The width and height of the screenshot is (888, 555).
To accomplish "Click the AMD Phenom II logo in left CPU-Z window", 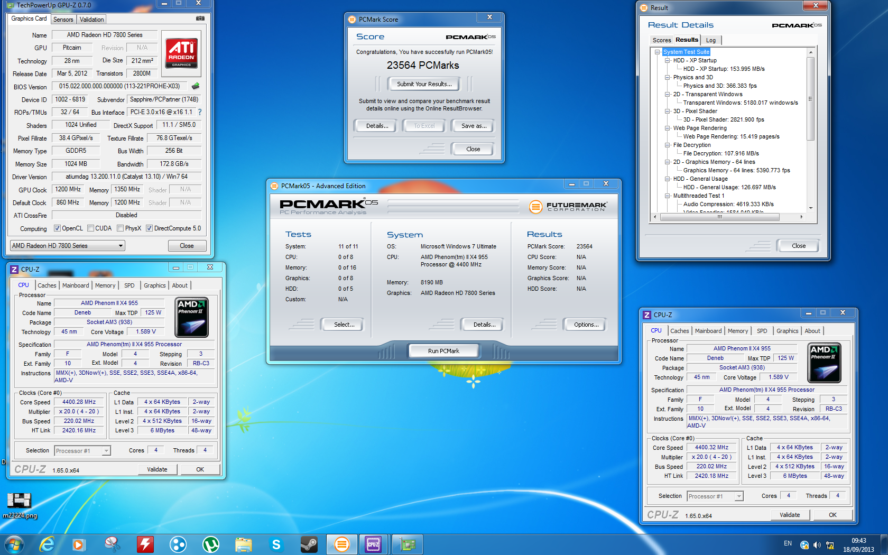I will click(x=191, y=317).
